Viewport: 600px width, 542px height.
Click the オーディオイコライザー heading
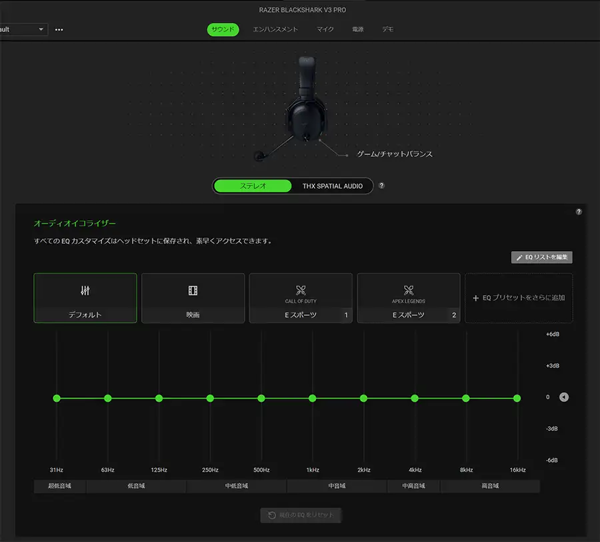click(x=75, y=224)
